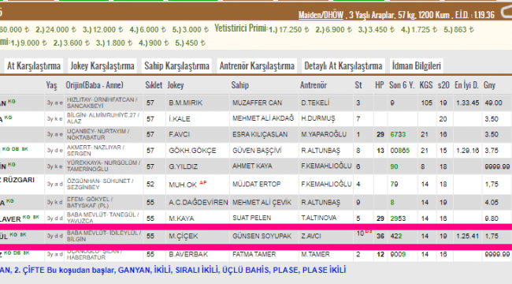512x284 pixels.
Task: Click trainer H.DURMUŞ
Action: pyautogui.click(x=318, y=118)
